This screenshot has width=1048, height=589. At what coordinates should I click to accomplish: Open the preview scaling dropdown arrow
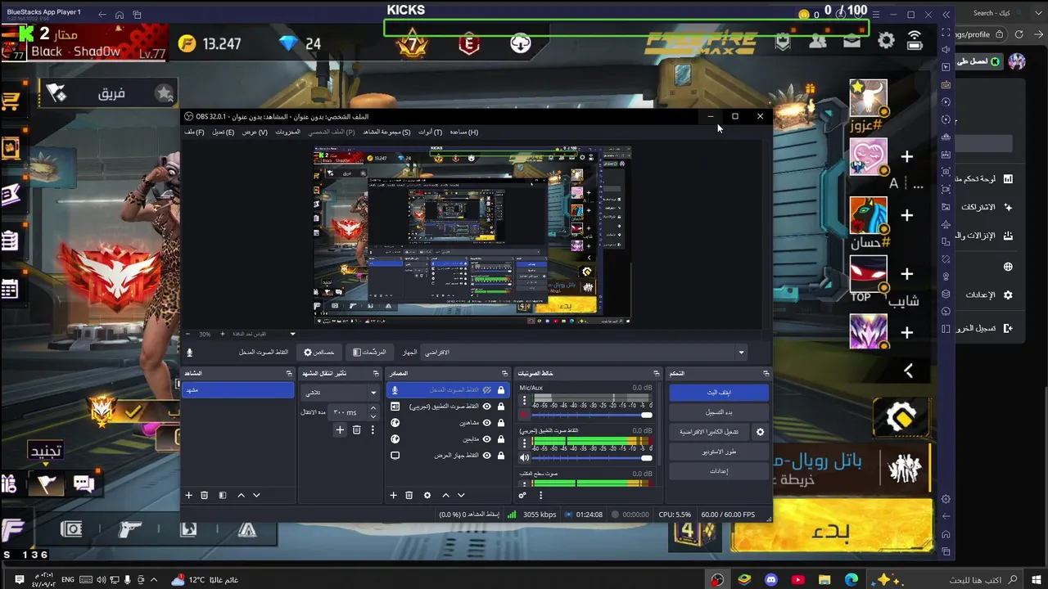click(x=292, y=334)
